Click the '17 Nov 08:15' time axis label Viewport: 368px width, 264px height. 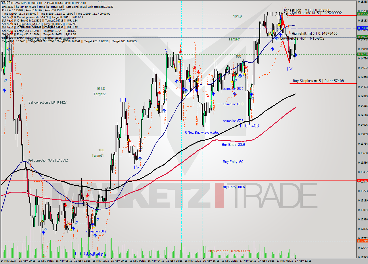tap(285, 261)
